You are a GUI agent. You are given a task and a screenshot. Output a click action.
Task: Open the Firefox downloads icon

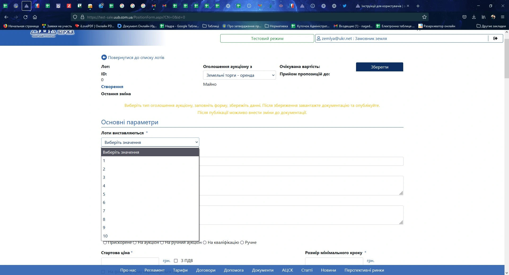(474, 17)
